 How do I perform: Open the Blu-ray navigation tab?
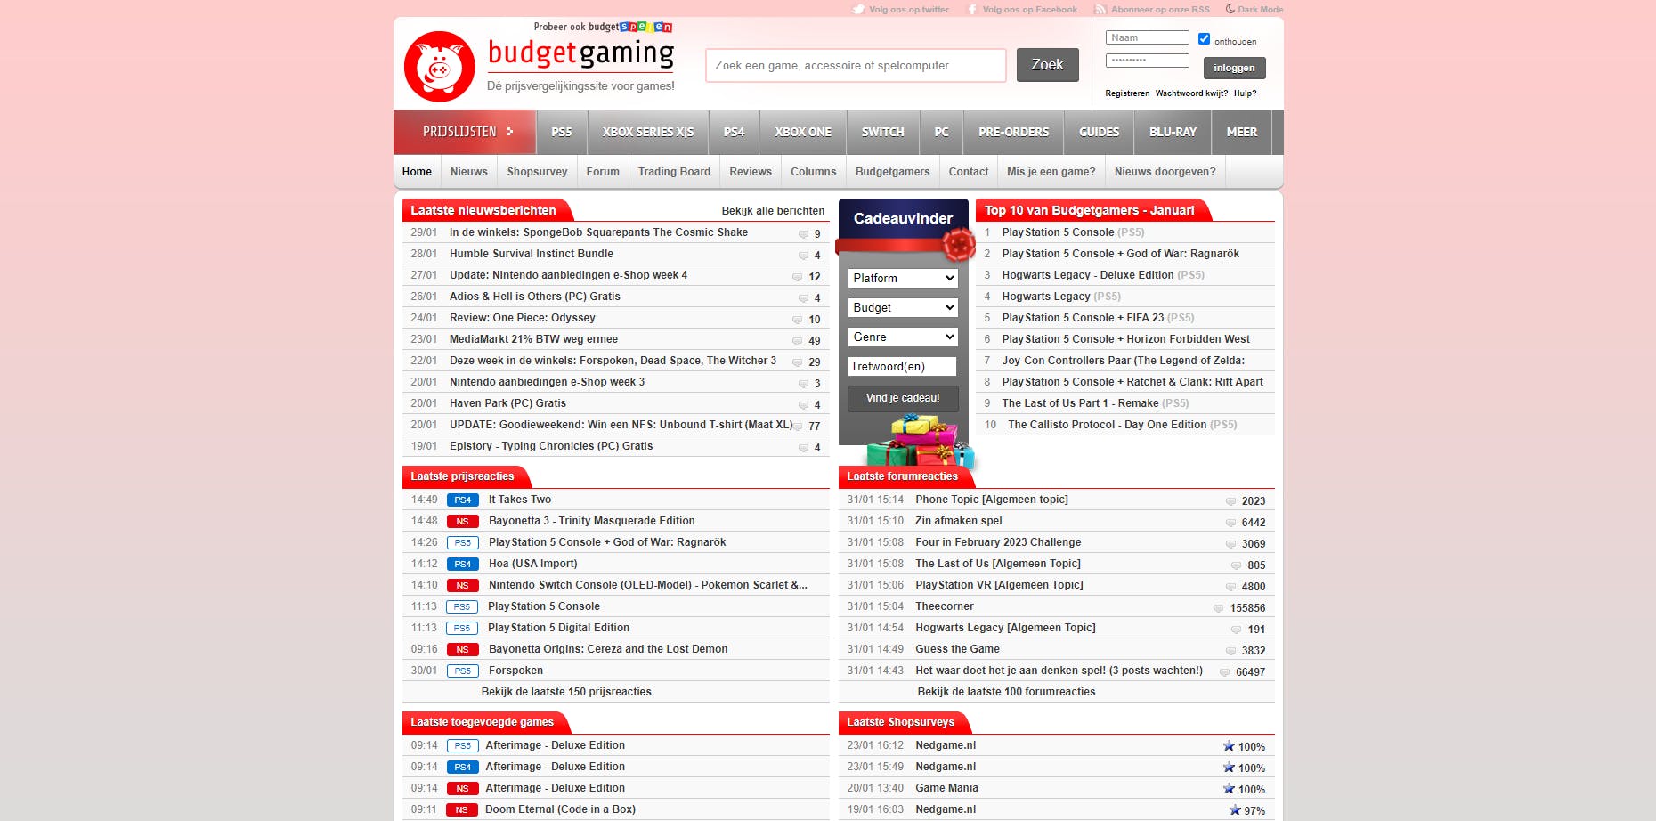1173,132
